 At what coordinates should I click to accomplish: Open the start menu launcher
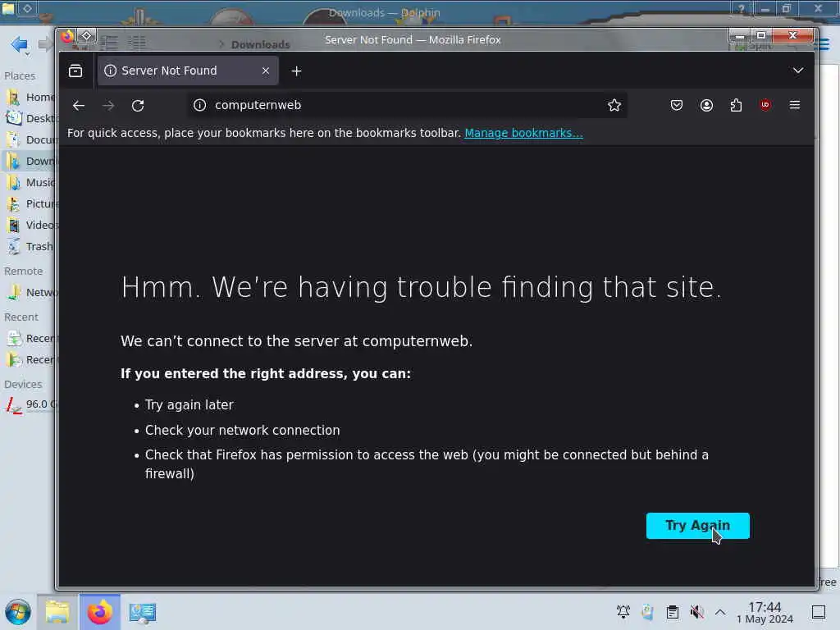18,612
